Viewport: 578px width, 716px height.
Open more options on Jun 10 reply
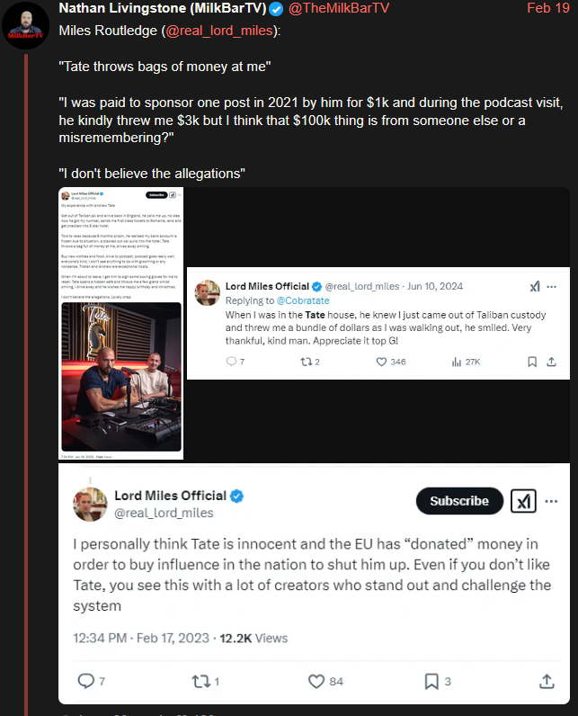click(551, 286)
